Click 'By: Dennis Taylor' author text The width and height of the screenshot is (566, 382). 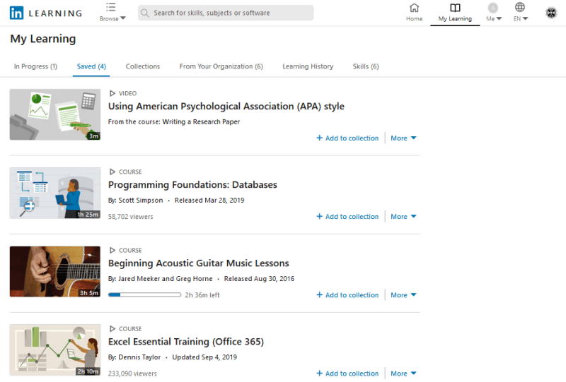point(134,357)
